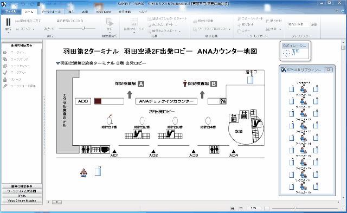Open the File tab

tap(11, 11)
